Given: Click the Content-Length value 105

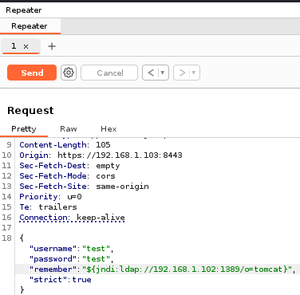Looking at the screenshot, I should tap(103, 145).
